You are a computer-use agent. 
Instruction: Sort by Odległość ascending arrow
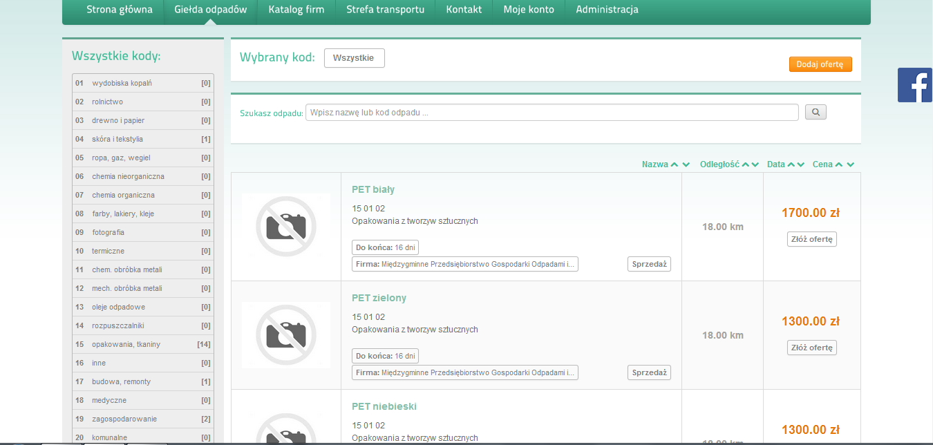[x=745, y=164]
